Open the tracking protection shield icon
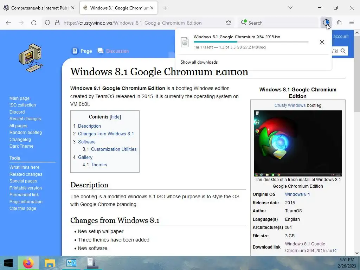The width and height of the screenshot is (360, 270). pyautogui.click(x=47, y=23)
